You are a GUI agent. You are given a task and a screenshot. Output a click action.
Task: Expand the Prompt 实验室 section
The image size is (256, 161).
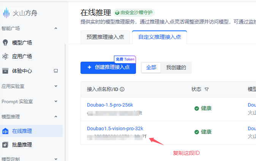56,102
